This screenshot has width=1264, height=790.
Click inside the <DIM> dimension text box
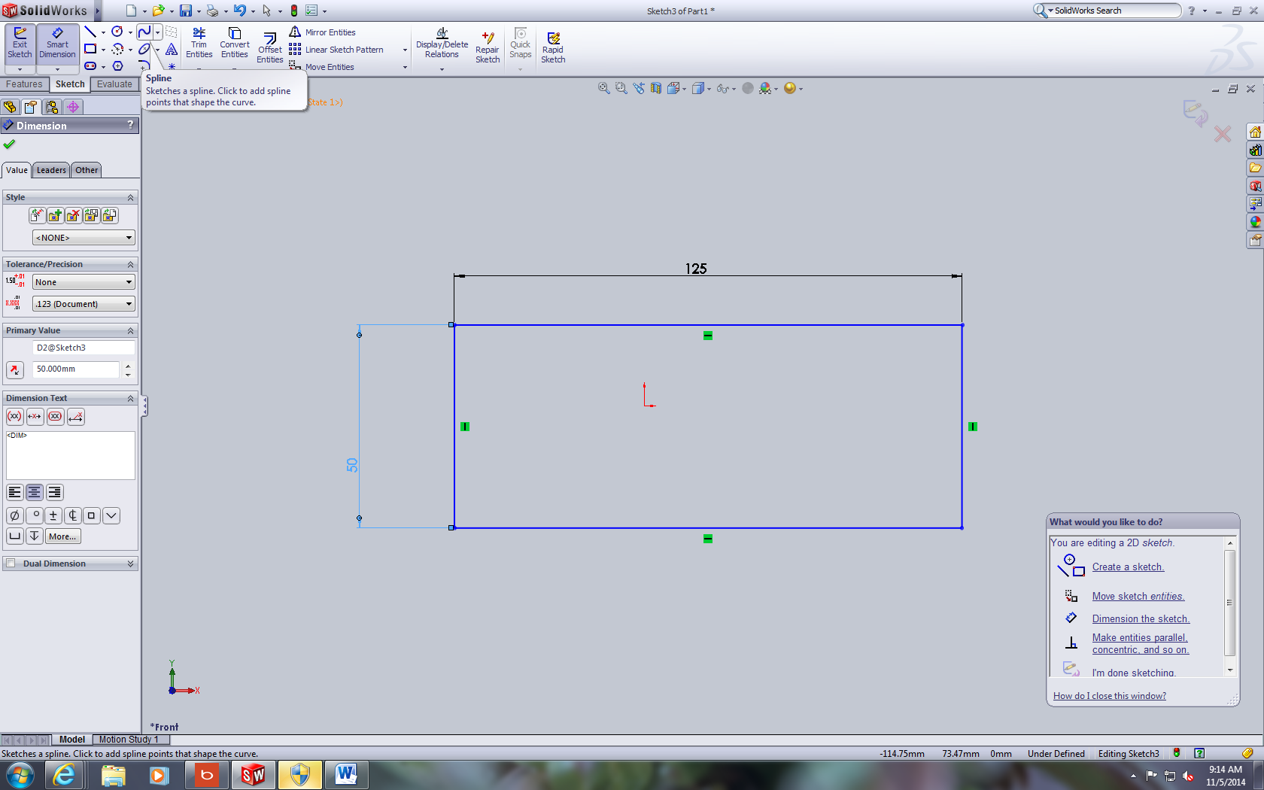71,455
